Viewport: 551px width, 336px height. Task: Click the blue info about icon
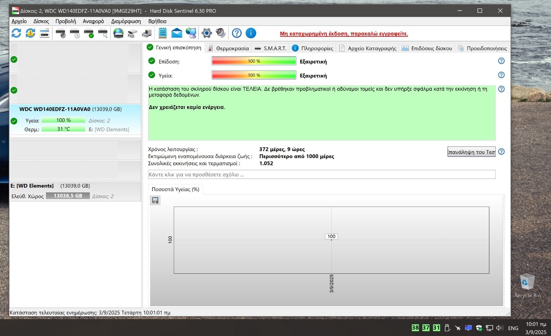click(x=251, y=33)
